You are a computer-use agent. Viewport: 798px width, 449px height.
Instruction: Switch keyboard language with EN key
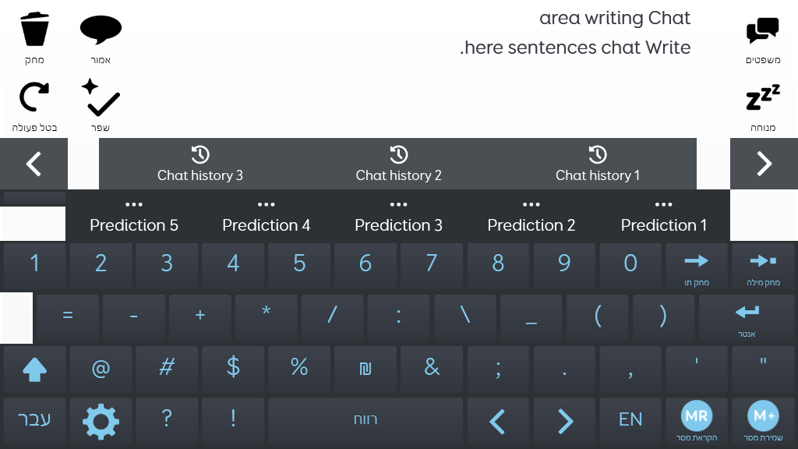pos(630,419)
